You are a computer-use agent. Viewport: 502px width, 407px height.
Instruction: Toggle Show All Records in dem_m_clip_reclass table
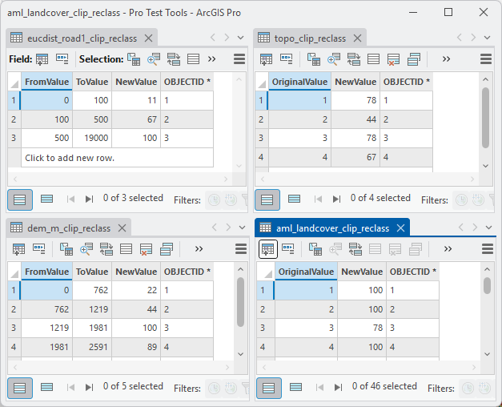(x=20, y=388)
